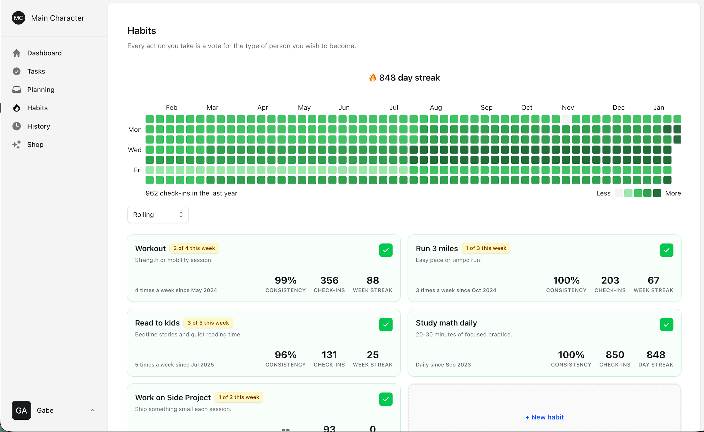The image size is (704, 432).
Task: Open the Rolling view dropdown
Action: tap(158, 215)
